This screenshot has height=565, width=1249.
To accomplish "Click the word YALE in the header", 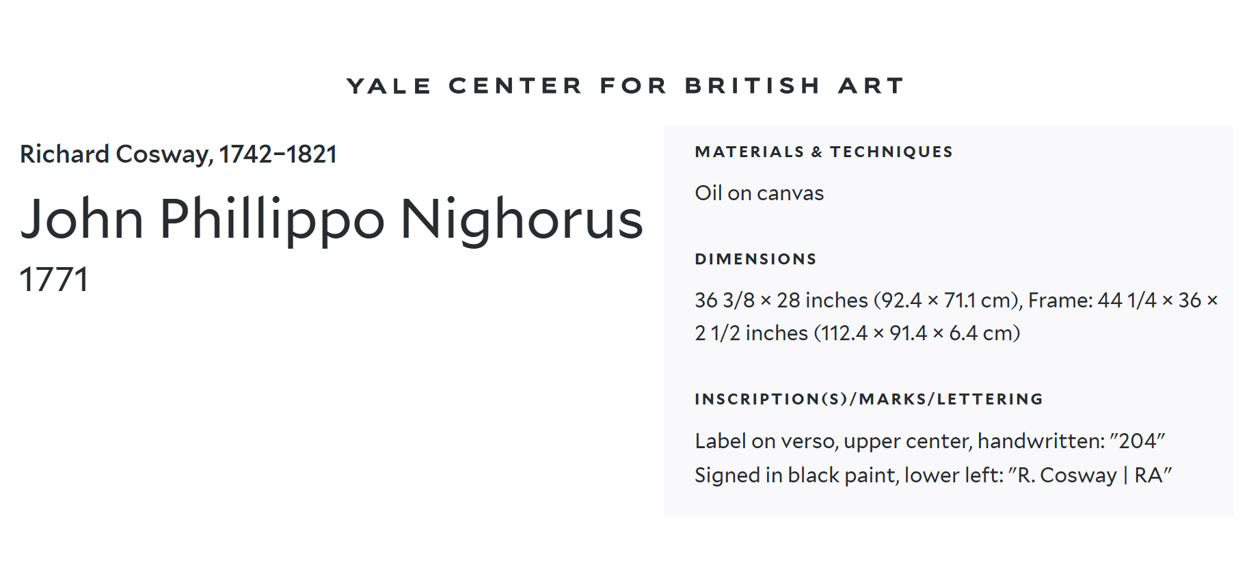I will (x=388, y=86).
